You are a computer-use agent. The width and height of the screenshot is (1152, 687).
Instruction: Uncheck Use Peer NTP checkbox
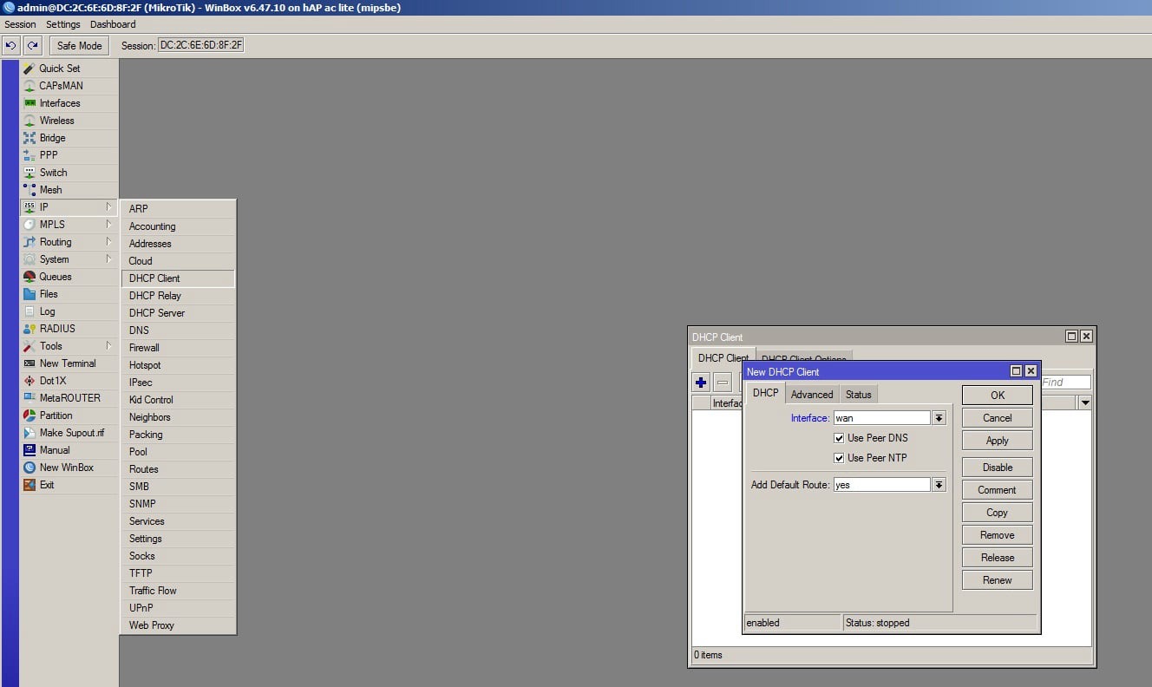(x=839, y=458)
